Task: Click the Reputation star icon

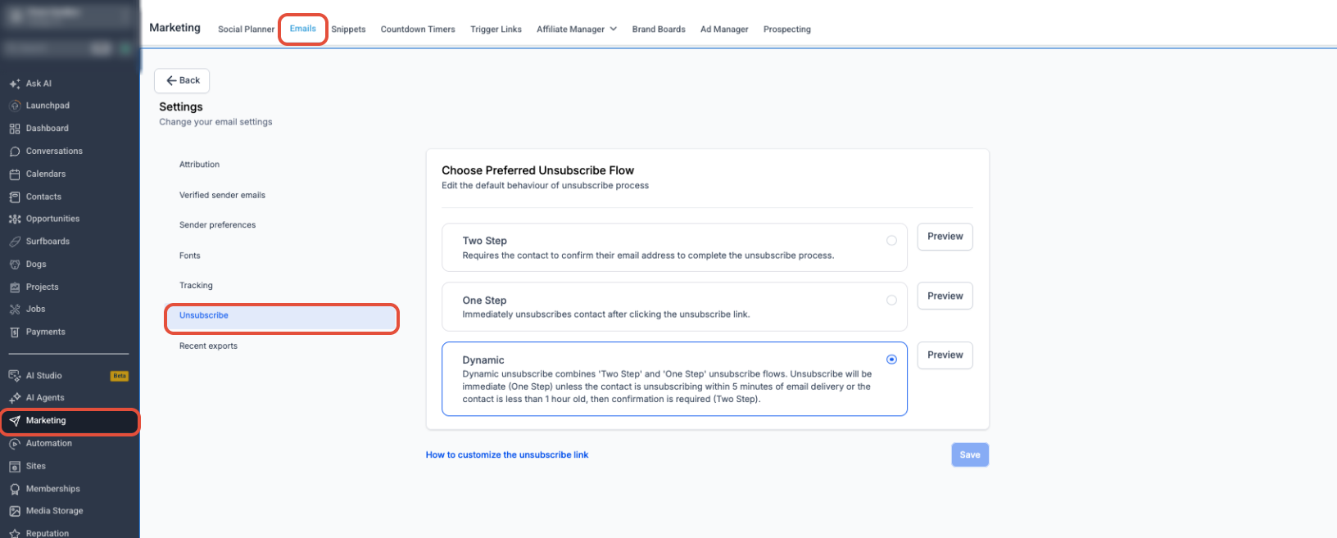Action: tap(15, 533)
